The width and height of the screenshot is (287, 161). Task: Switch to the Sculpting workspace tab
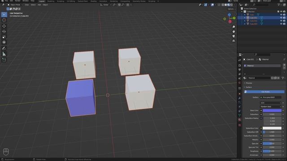point(61,1)
